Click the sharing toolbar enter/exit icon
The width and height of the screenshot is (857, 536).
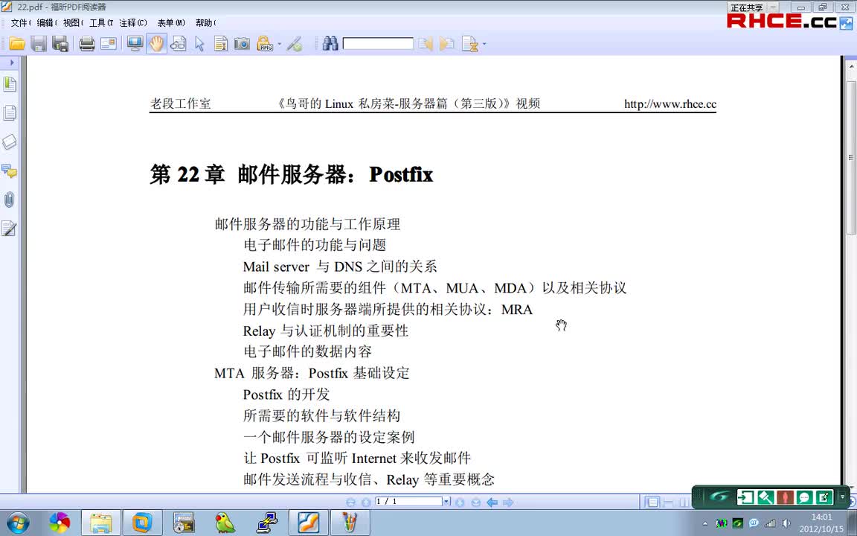(x=745, y=497)
